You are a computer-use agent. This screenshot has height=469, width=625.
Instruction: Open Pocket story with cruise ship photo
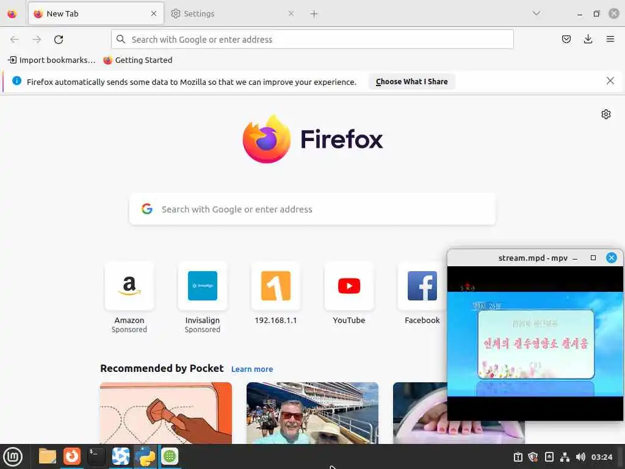coord(312,413)
